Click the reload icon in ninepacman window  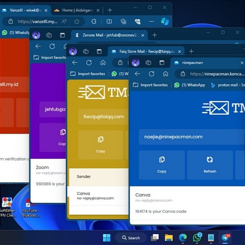click(x=152, y=74)
